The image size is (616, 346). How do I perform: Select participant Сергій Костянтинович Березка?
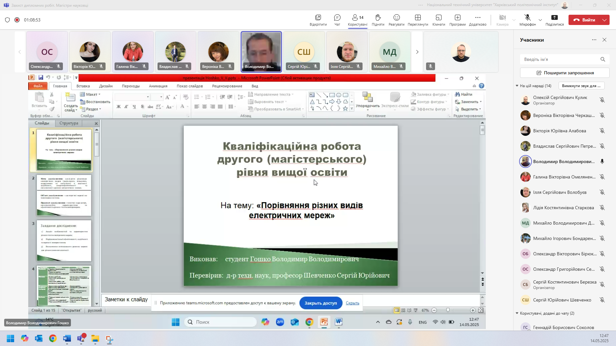564,284
